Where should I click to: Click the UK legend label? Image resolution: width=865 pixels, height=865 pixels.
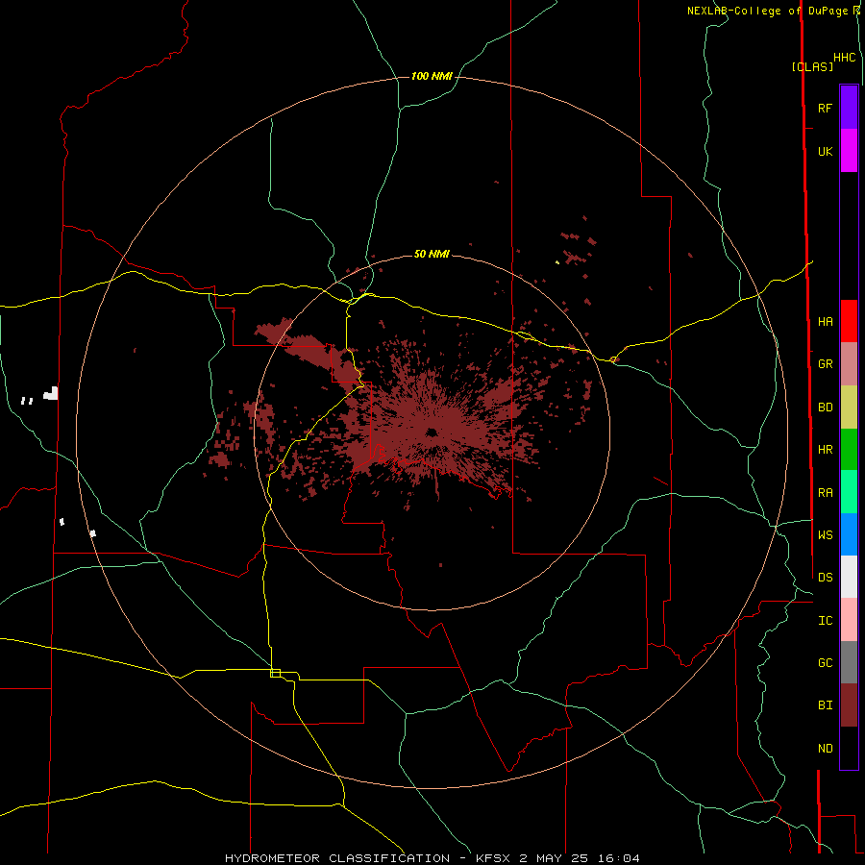pos(825,151)
